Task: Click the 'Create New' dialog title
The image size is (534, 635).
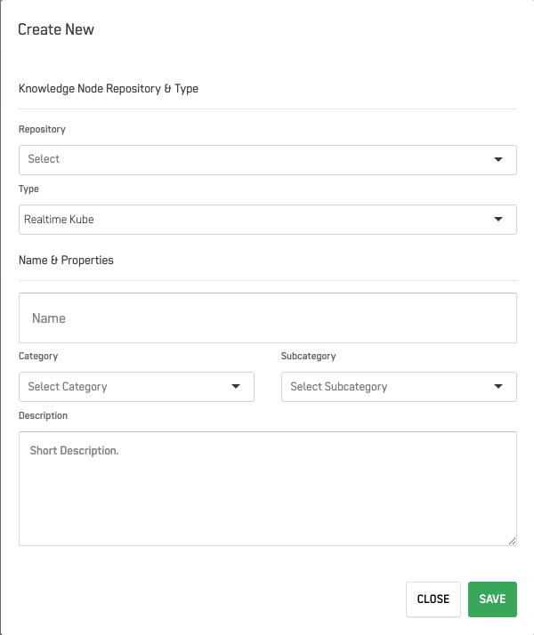Action: pyautogui.click(x=56, y=29)
